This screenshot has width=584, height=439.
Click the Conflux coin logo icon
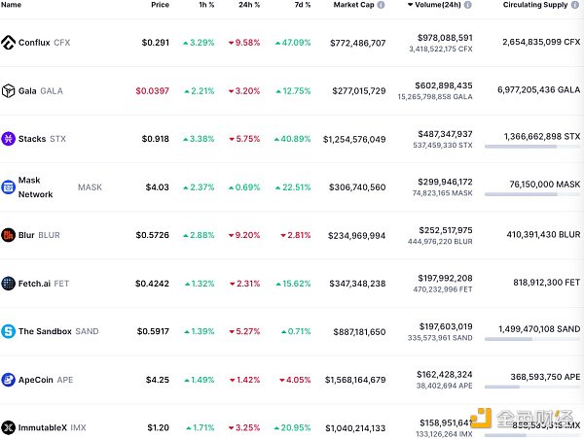(9, 43)
